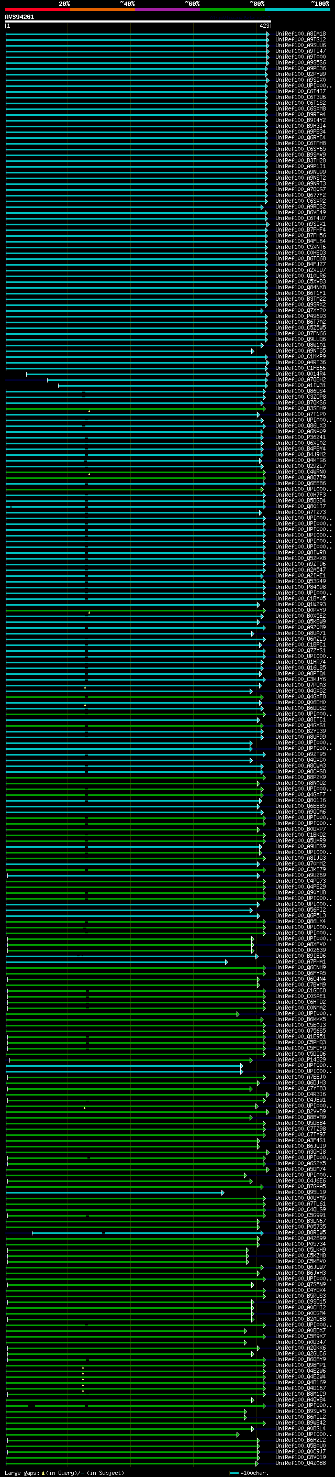Screen dimensions: 335x1477
Task: Select hit label UniRef100_Q06DH0
Action: 300,703
